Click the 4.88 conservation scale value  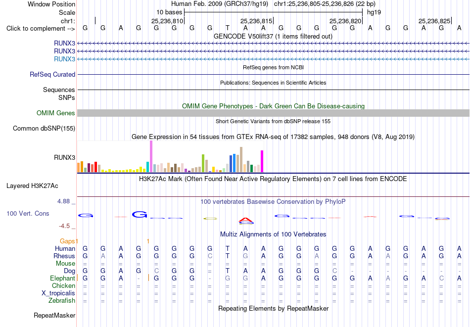(64, 201)
